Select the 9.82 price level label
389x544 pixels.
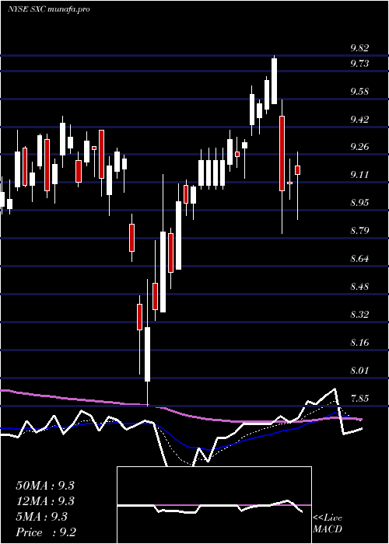click(x=359, y=48)
